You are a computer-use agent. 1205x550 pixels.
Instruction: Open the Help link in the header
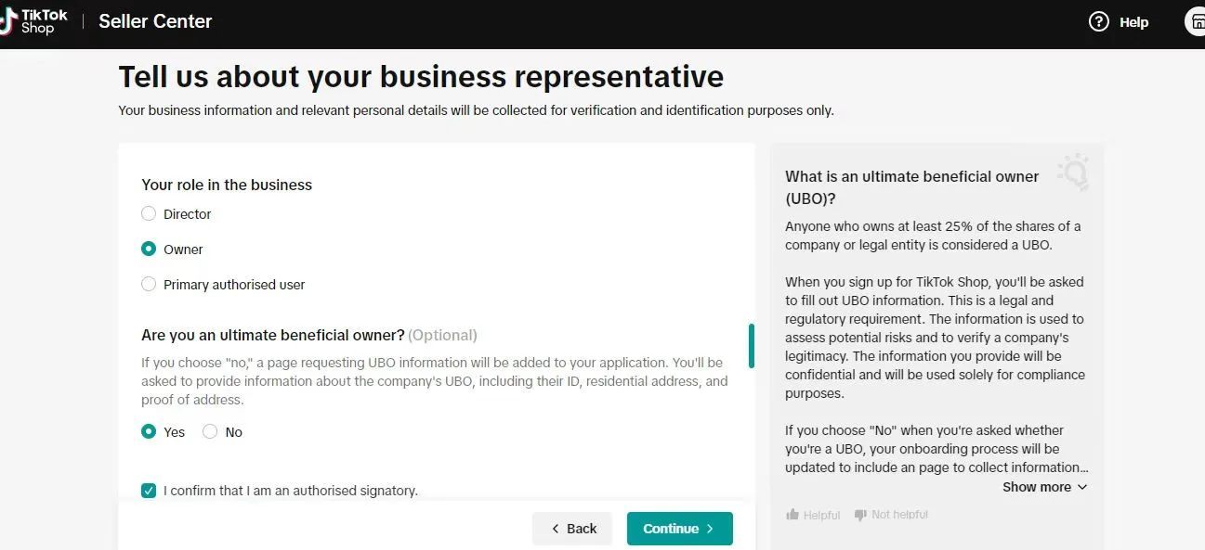click(x=1133, y=22)
